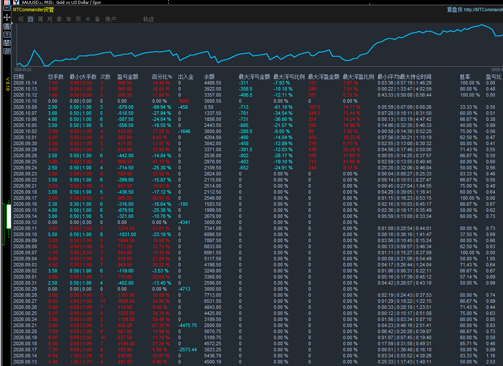Click the 百分比% column header

[162, 77]
